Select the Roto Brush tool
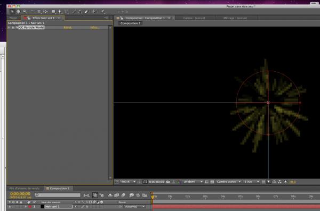320x211 pixels. coord(95,12)
